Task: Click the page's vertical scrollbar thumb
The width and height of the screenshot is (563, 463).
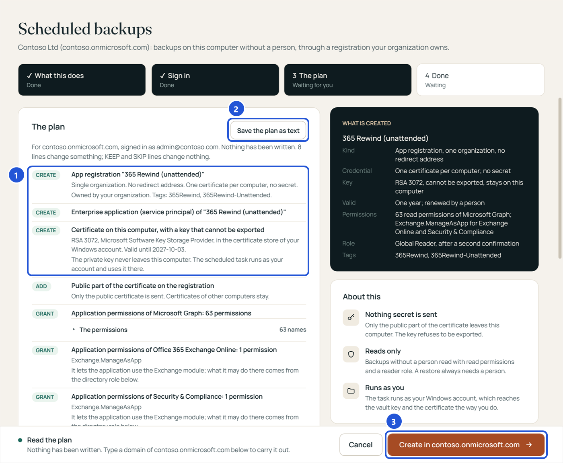Action: (x=560, y=178)
